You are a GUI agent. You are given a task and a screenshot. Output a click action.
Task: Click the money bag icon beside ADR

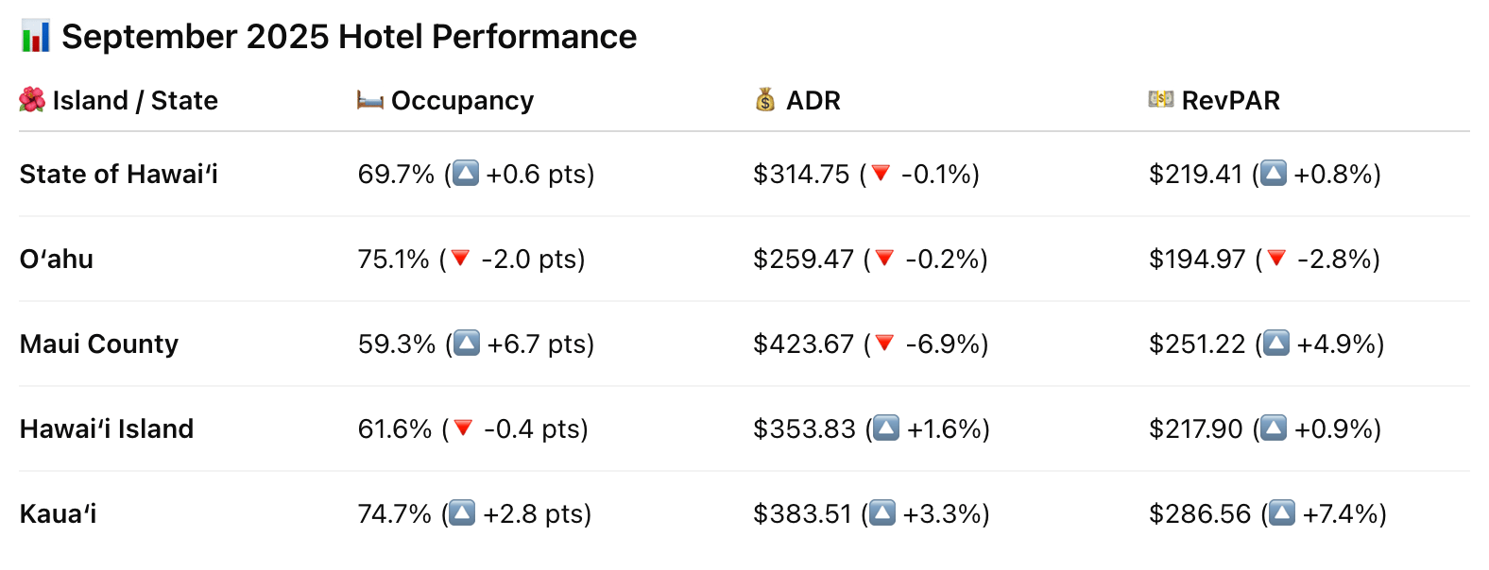pyautogui.click(x=765, y=100)
